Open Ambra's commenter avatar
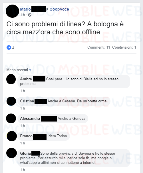Screen dimensions: 143x173 coord(11,79)
